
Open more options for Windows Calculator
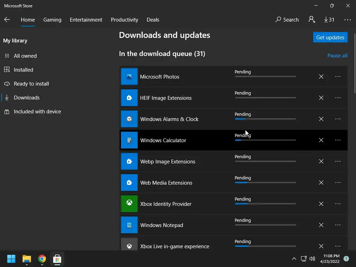338,140
